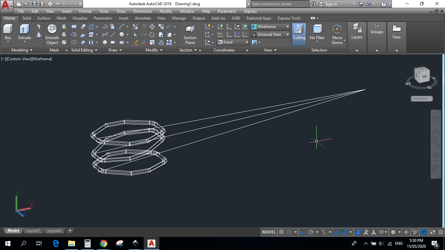445x250 pixels.
Task: Toggle annotation visibility icon in status bar
Action: coord(358,232)
